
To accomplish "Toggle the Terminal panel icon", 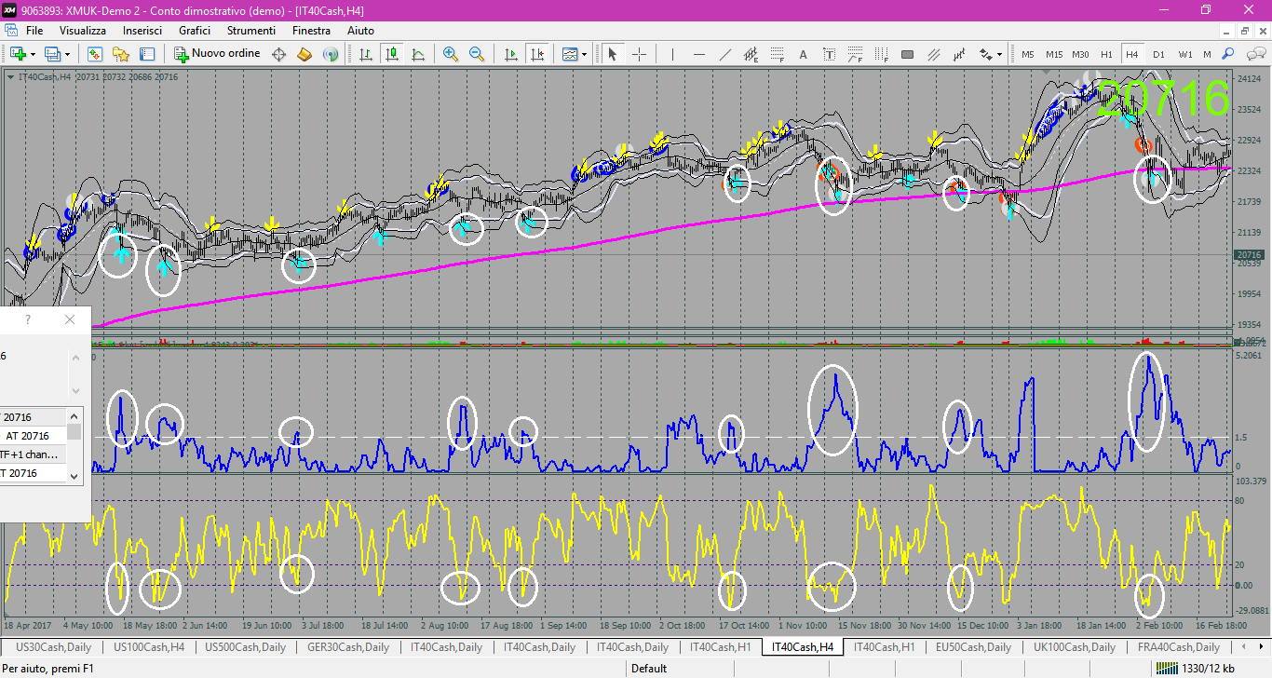I will [147, 54].
